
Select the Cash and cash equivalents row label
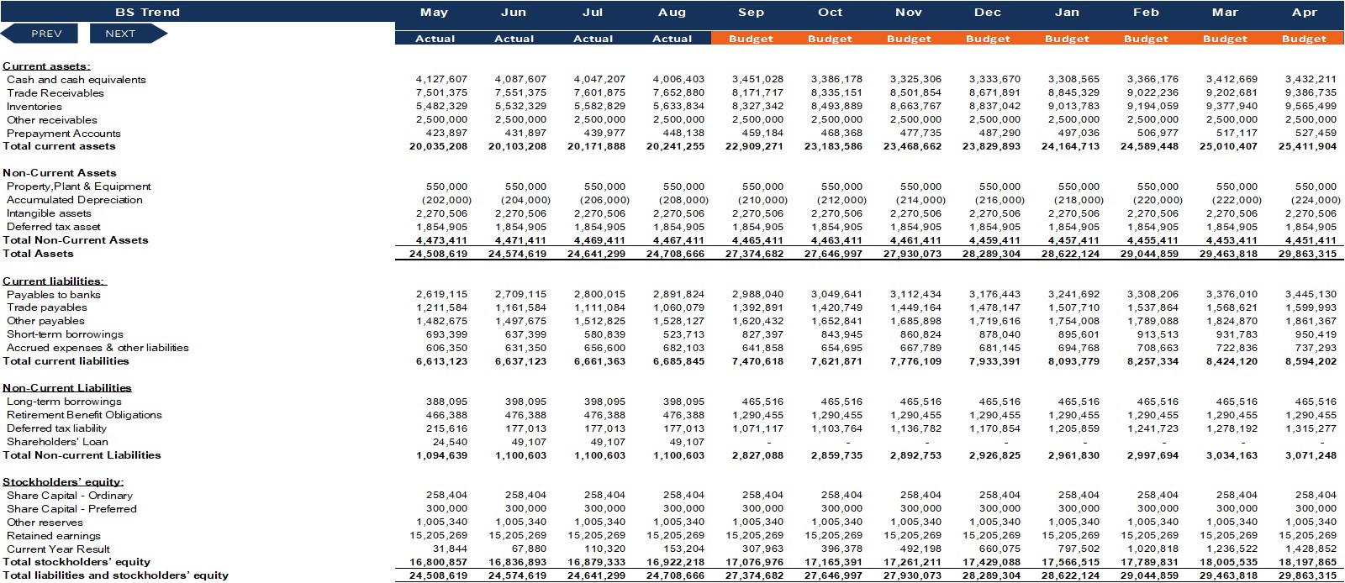coord(76,79)
